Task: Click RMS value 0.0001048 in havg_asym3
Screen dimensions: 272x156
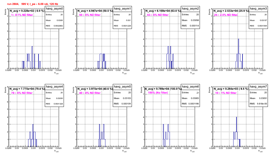Action: 262,26
